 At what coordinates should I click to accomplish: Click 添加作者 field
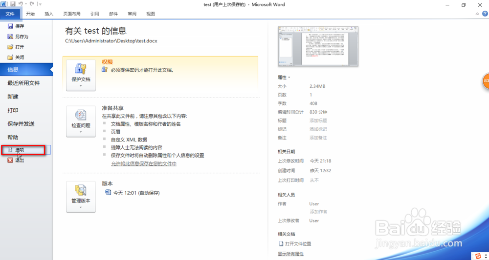coord(318,212)
